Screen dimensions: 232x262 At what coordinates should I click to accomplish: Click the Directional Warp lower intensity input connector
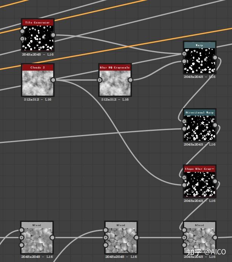click(x=184, y=129)
